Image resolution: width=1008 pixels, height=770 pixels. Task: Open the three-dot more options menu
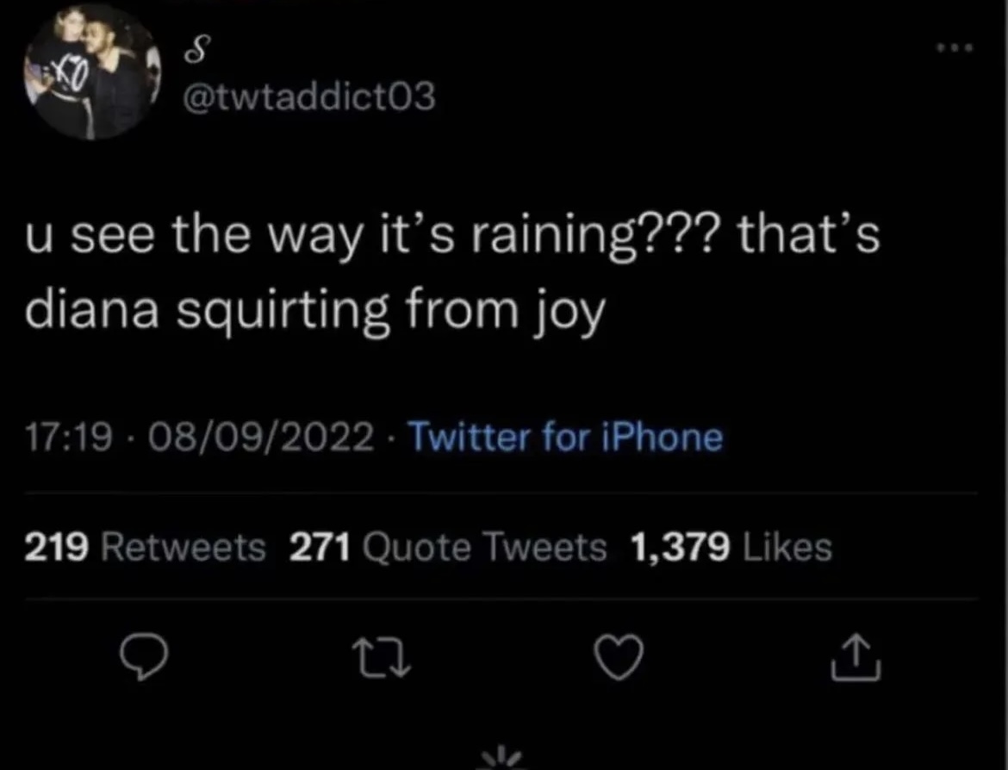pyautogui.click(x=955, y=47)
